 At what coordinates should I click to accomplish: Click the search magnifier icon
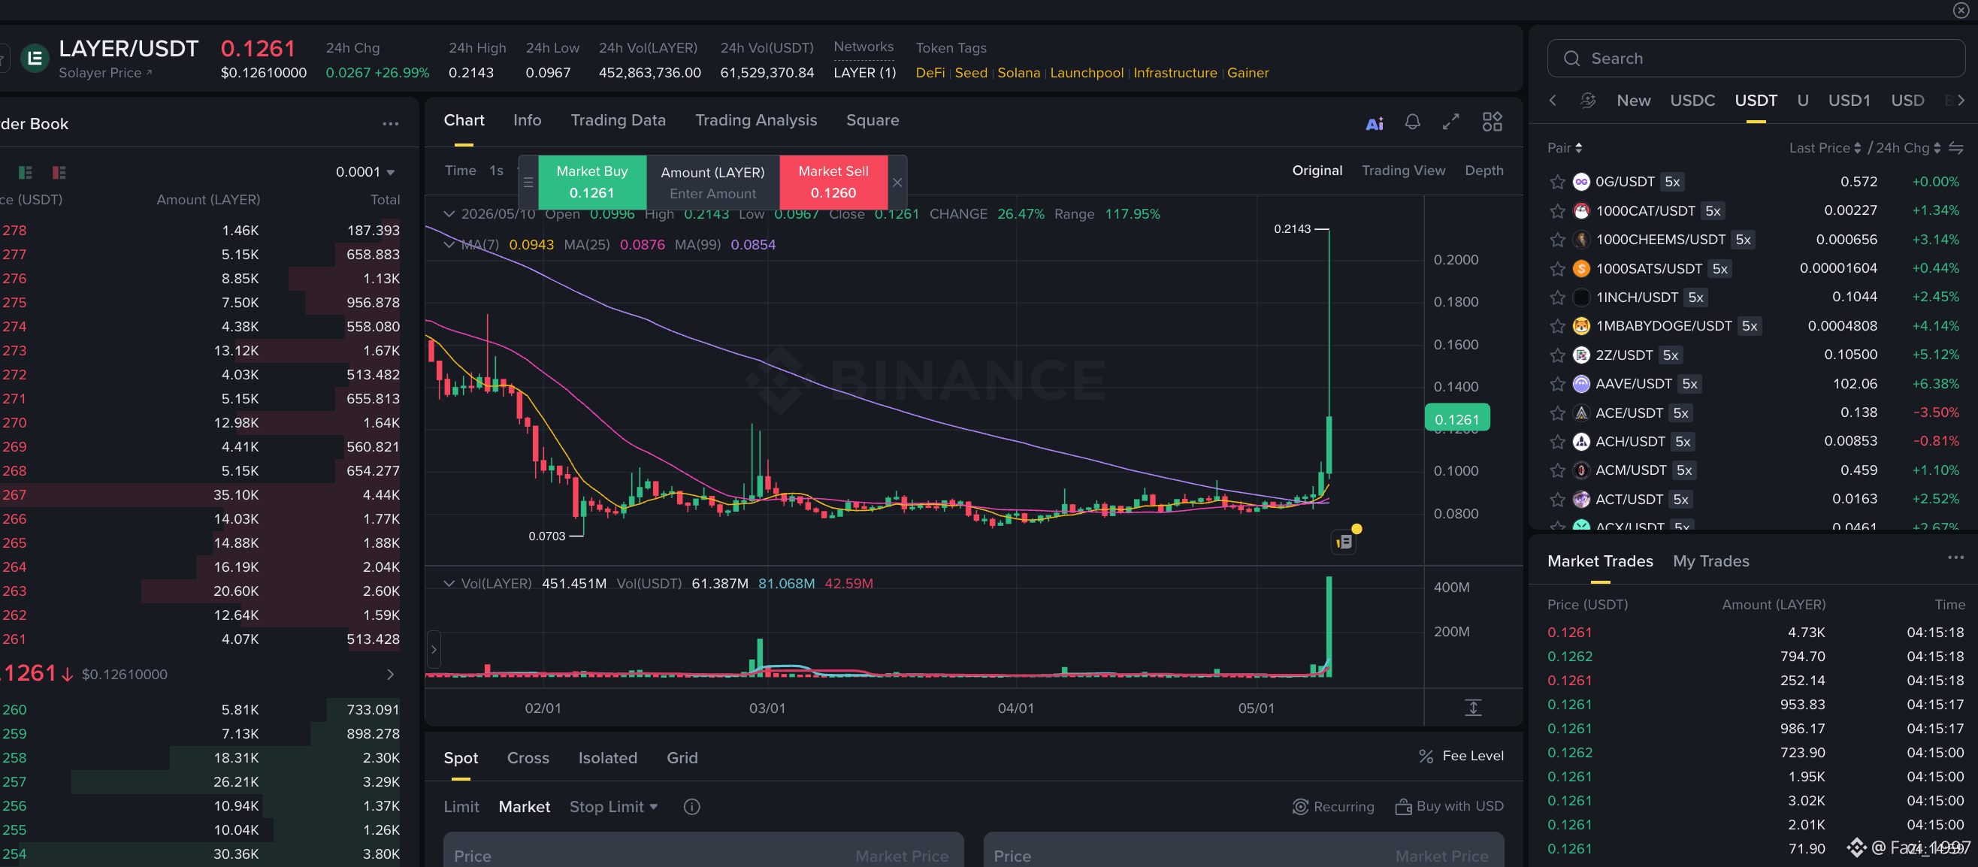pyautogui.click(x=1571, y=59)
